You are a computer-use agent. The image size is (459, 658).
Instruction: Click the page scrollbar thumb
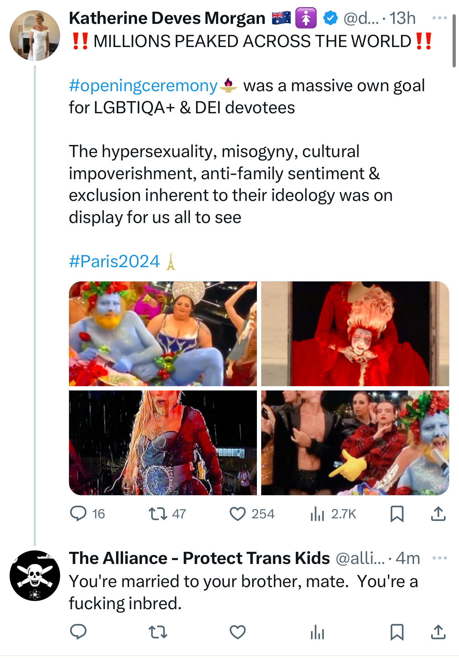tap(454, 41)
